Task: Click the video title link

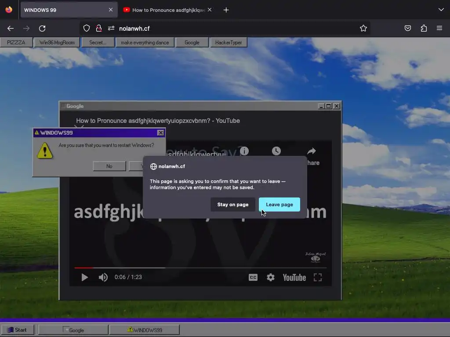Action: (158, 121)
